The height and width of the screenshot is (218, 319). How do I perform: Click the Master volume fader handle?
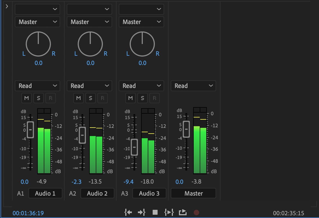coord(186,129)
